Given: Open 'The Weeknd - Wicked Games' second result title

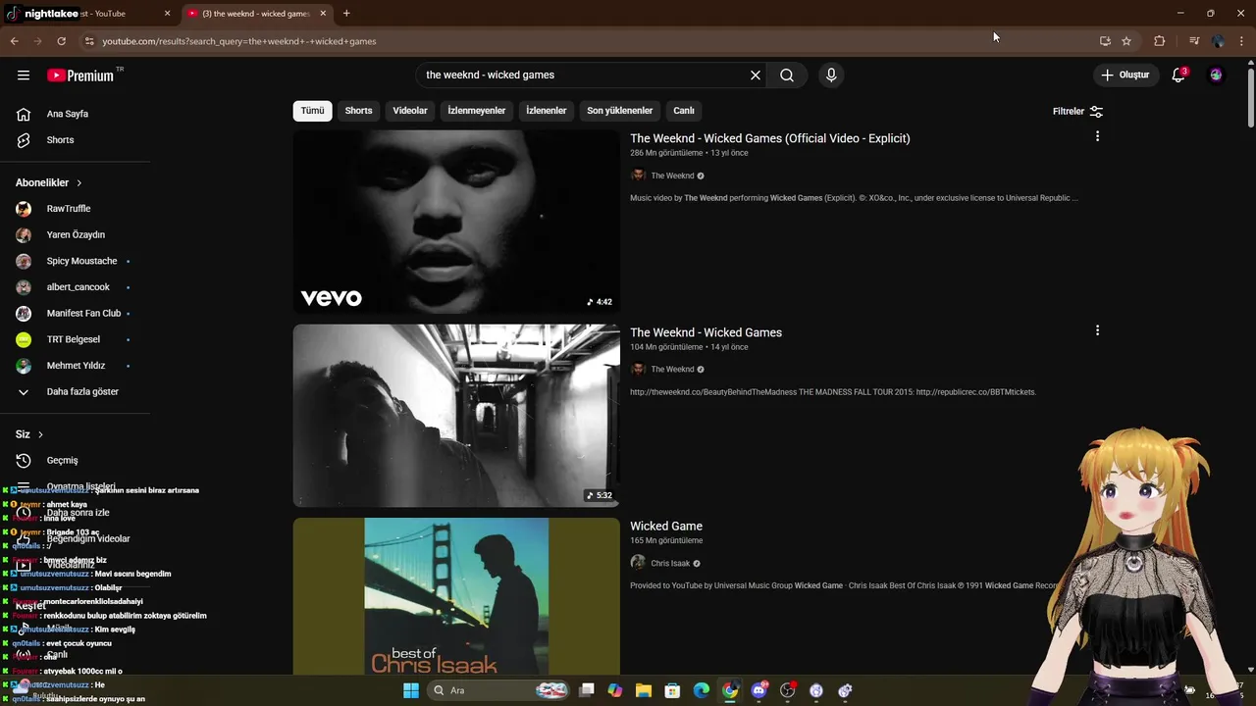Looking at the screenshot, I should [x=706, y=332].
